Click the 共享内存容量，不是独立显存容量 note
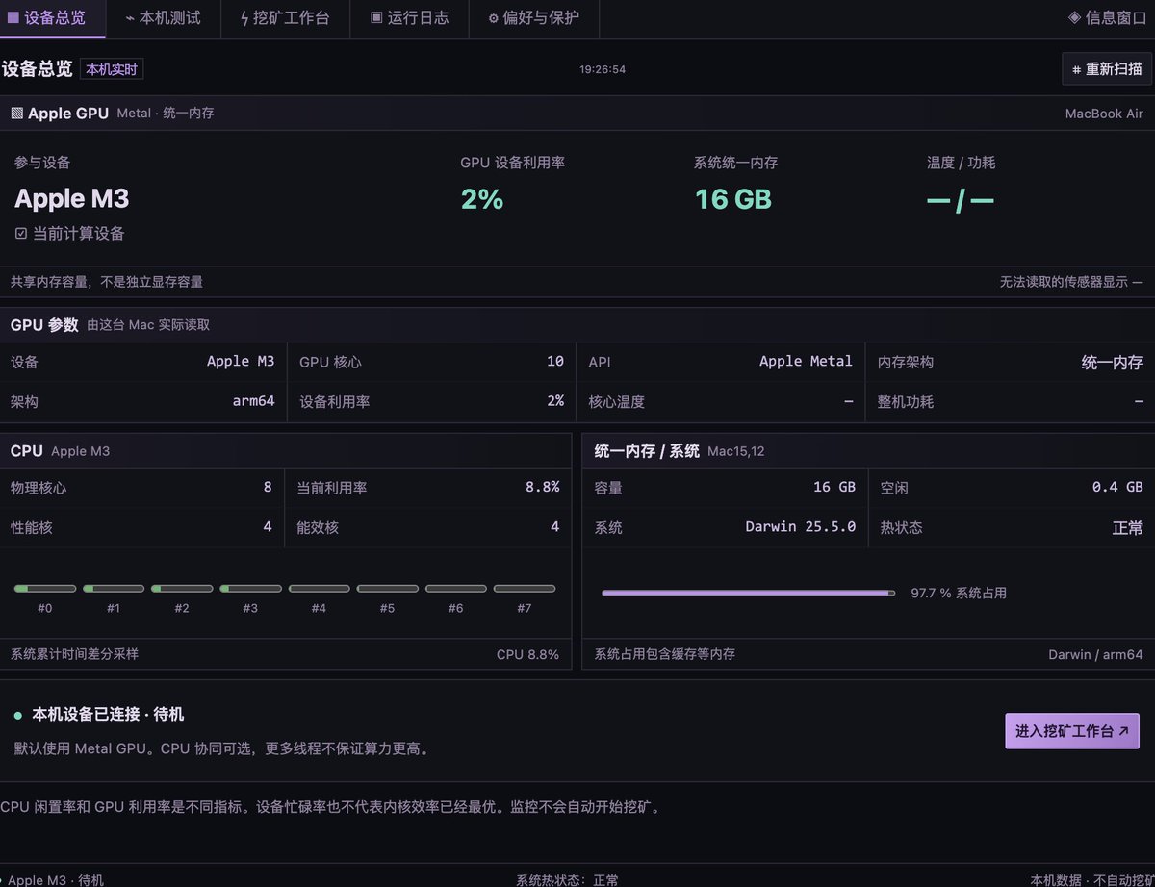Screen dimensions: 1155x887 107,282
